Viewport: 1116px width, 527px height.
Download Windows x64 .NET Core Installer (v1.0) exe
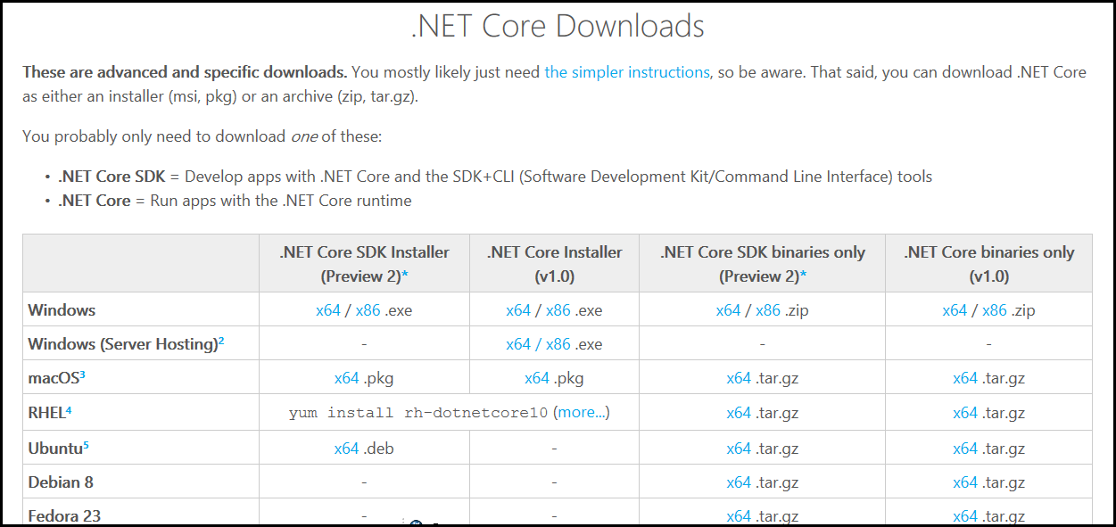[518, 310]
